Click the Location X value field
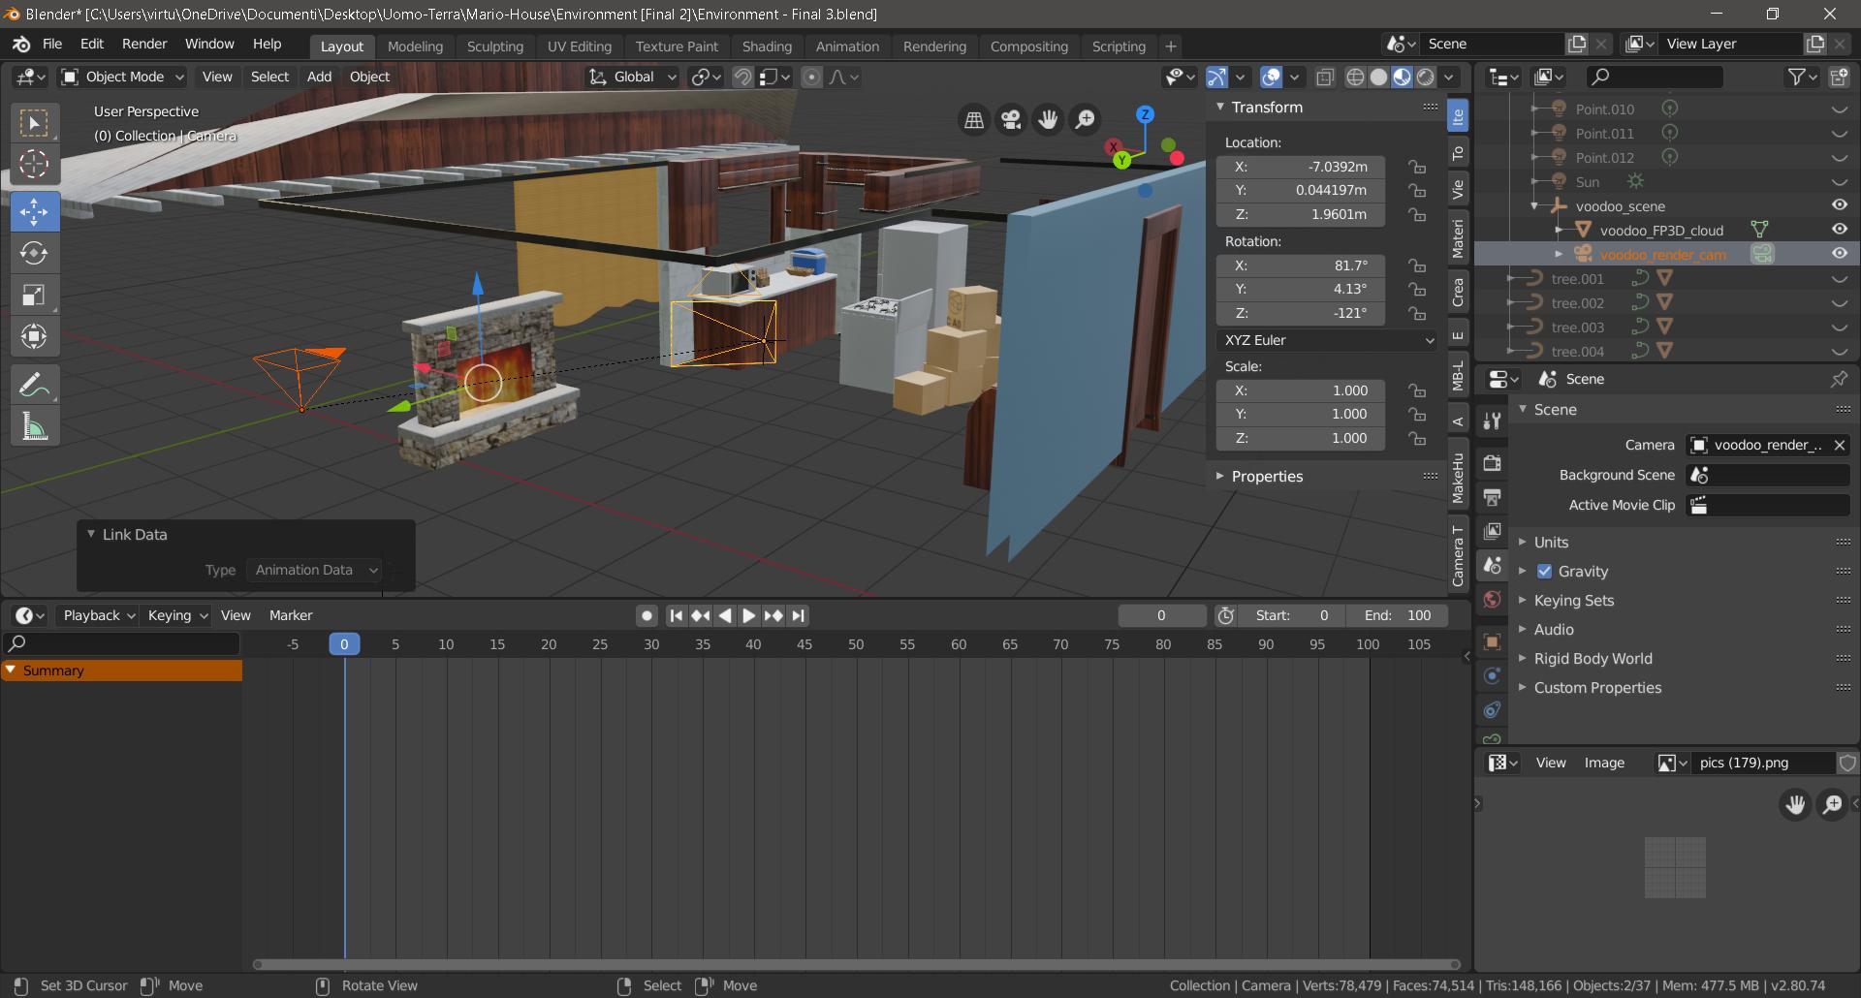The width and height of the screenshot is (1861, 998). (x=1300, y=167)
